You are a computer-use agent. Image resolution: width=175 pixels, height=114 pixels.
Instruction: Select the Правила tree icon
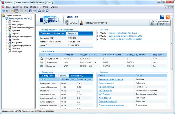[10, 31]
